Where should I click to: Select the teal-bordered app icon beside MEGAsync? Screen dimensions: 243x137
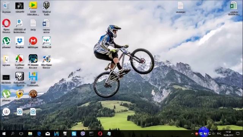click(46, 41)
